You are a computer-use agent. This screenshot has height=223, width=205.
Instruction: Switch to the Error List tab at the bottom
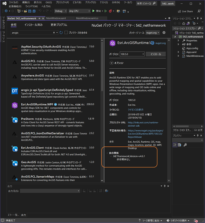click(13, 215)
